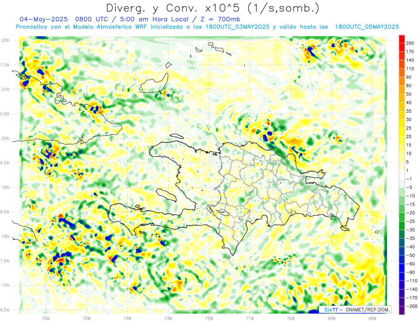
Task: Click the '8.5N' latitude label
Action: pos(5,212)
